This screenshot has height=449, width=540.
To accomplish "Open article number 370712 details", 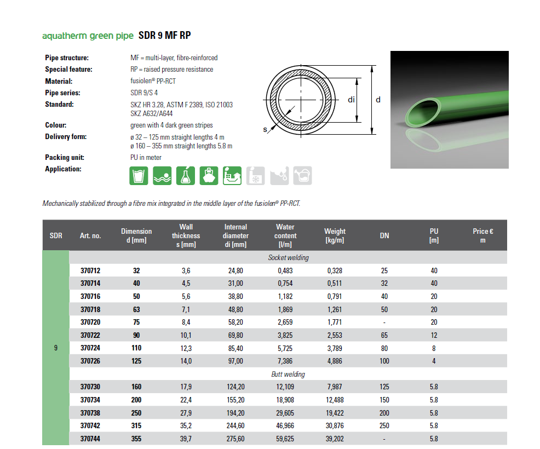I will click(89, 270).
